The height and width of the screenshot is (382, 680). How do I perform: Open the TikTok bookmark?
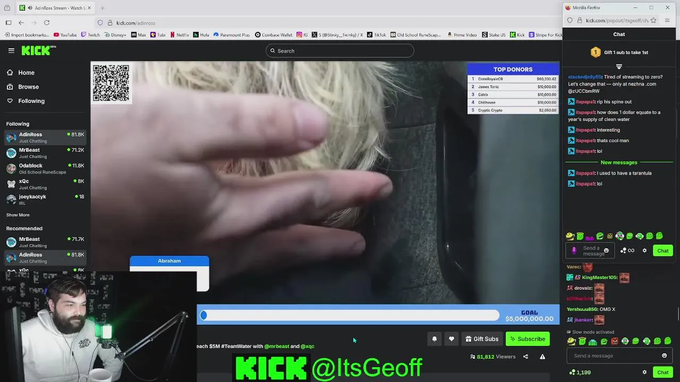click(376, 35)
